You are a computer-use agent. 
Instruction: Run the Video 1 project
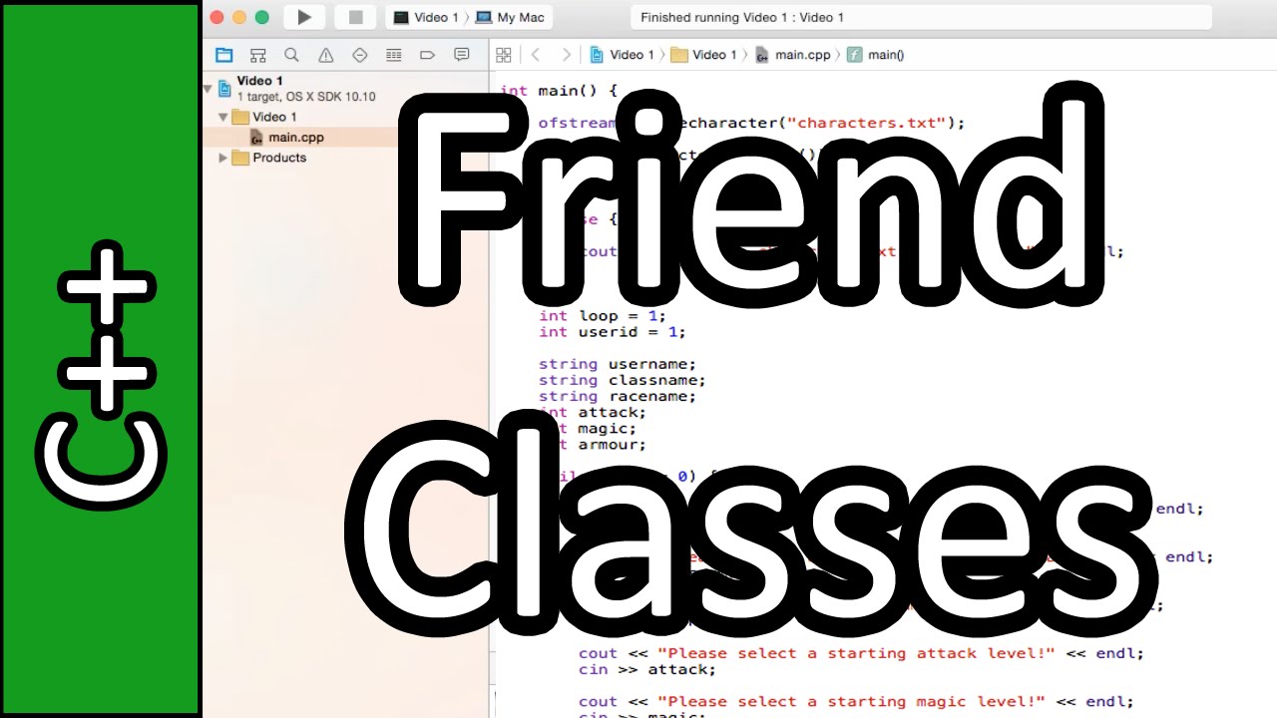pyautogui.click(x=304, y=17)
